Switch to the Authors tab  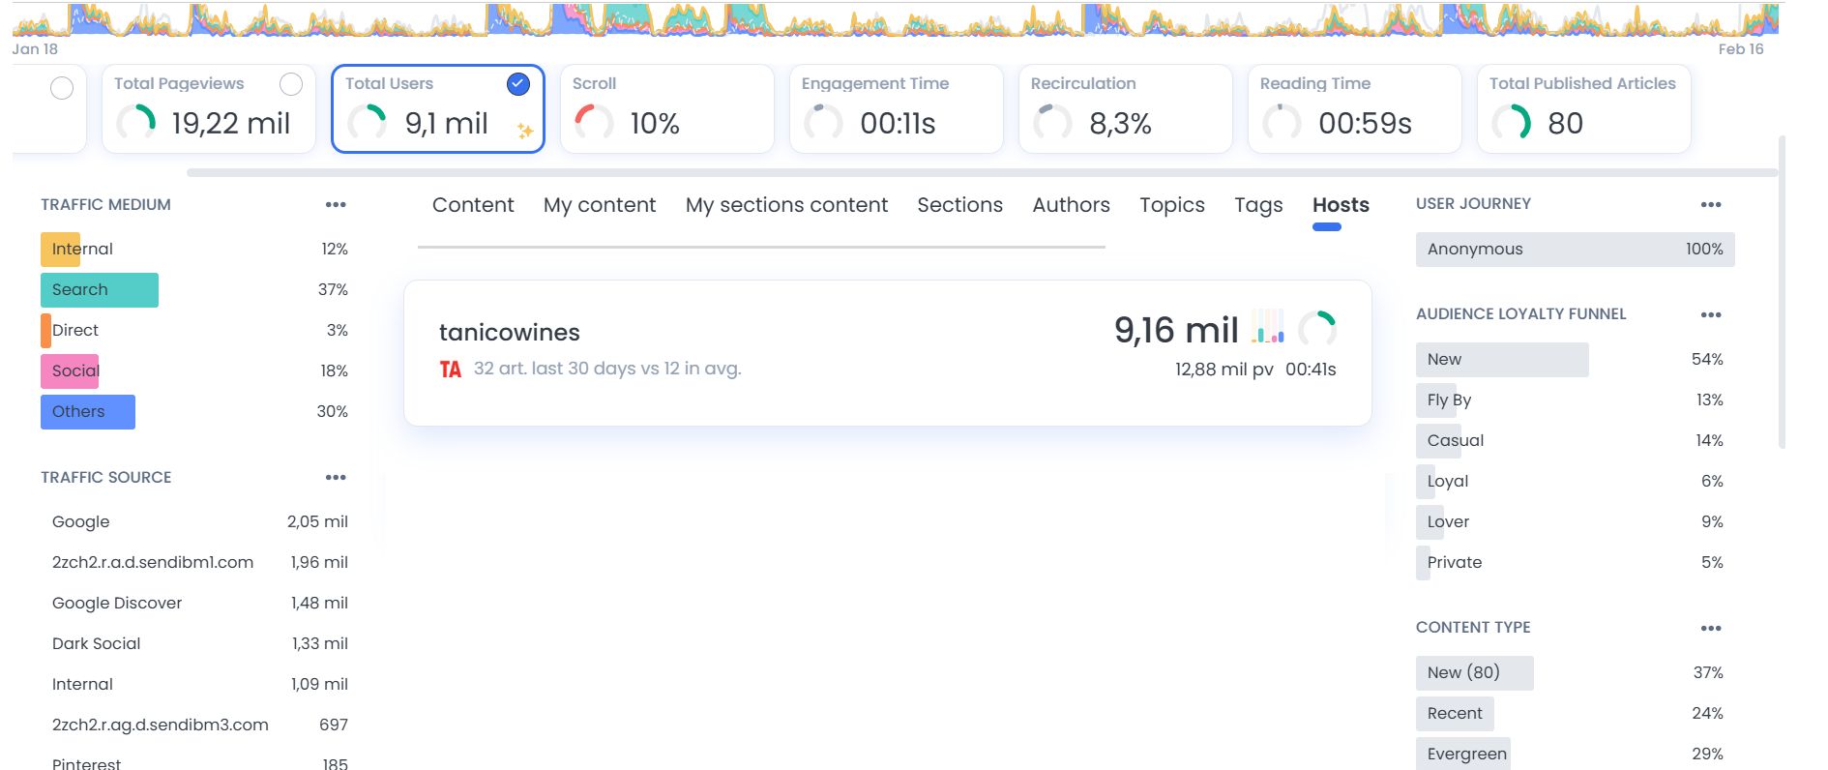(x=1071, y=205)
